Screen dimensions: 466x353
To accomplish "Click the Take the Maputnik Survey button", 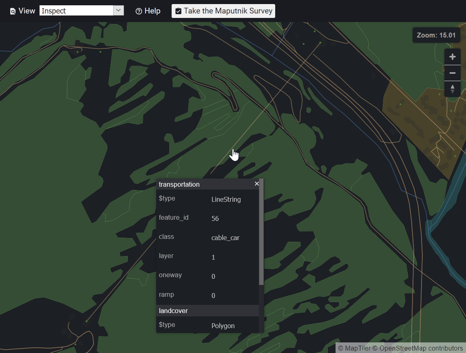I will tap(223, 11).
